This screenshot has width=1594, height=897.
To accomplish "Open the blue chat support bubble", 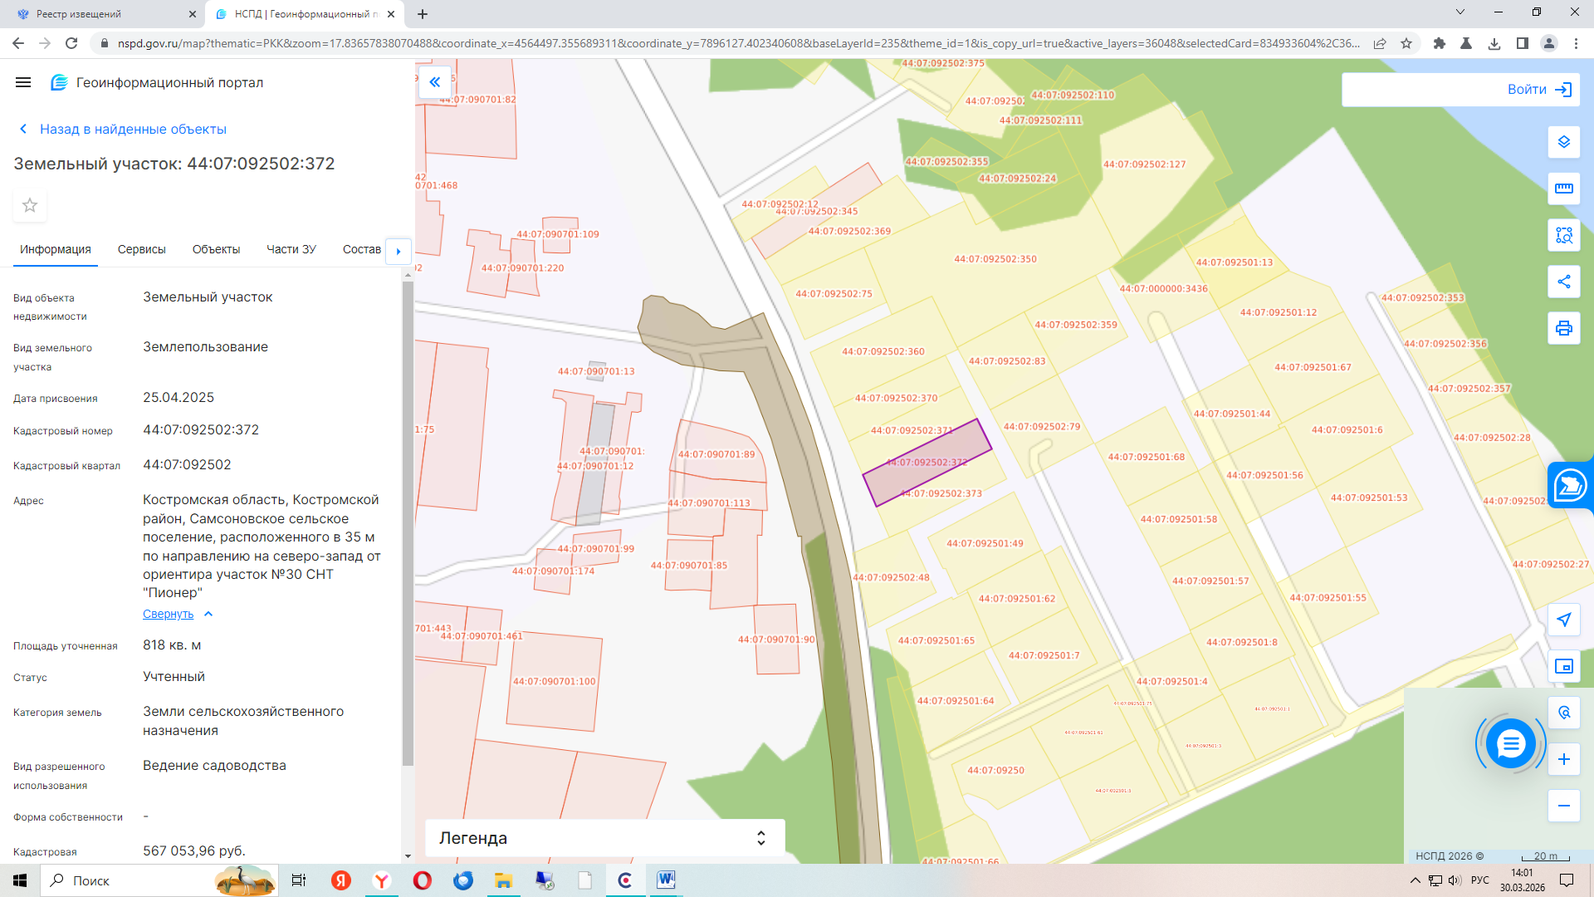I will (x=1510, y=743).
